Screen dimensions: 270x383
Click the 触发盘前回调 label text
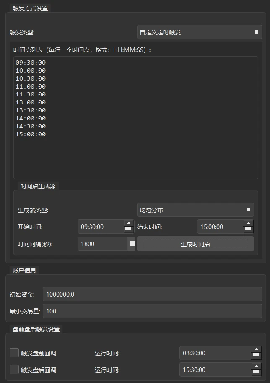click(x=39, y=353)
